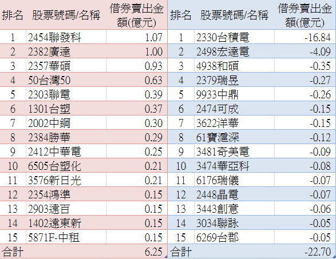The image size is (336, 259).
Task: Click the 合計 label in blue table
Action: (181, 252)
